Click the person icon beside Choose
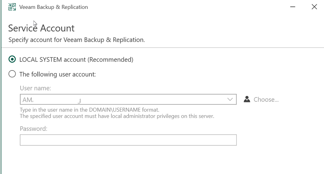324x174 pixels. [247, 100]
